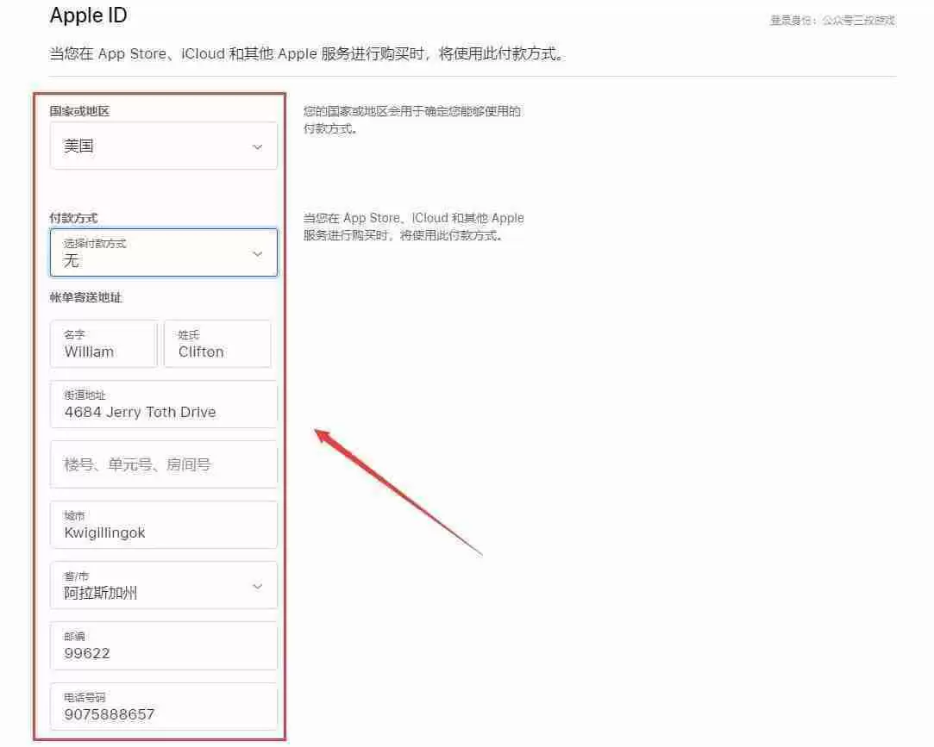Click the chevron on the country selector
This screenshot has width=934, height=747.
click(x=256, y=146)
